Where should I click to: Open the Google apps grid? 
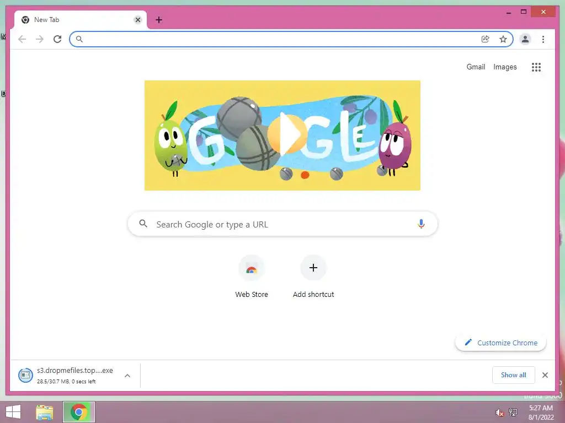pyautogui.click(x=536, y=67)
